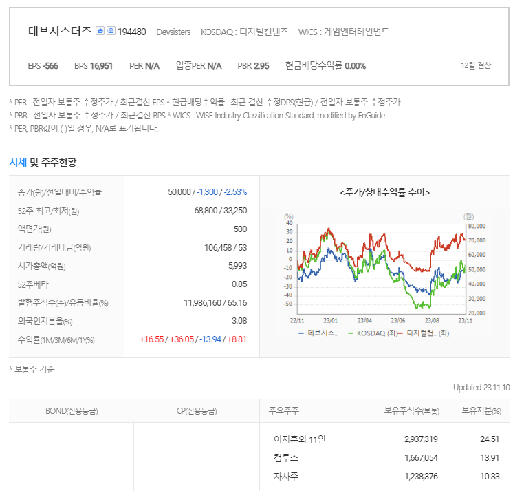The image size is (513, 491).
Task: Click the 52주베타 value 0.85
Action: [x=239, y=284]
